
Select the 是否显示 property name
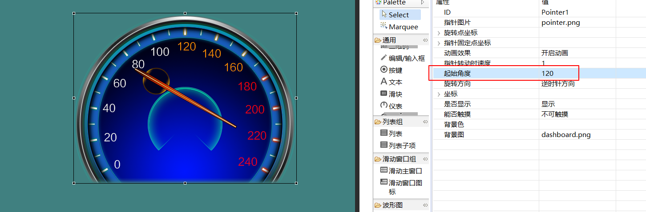tap(457, 104)
